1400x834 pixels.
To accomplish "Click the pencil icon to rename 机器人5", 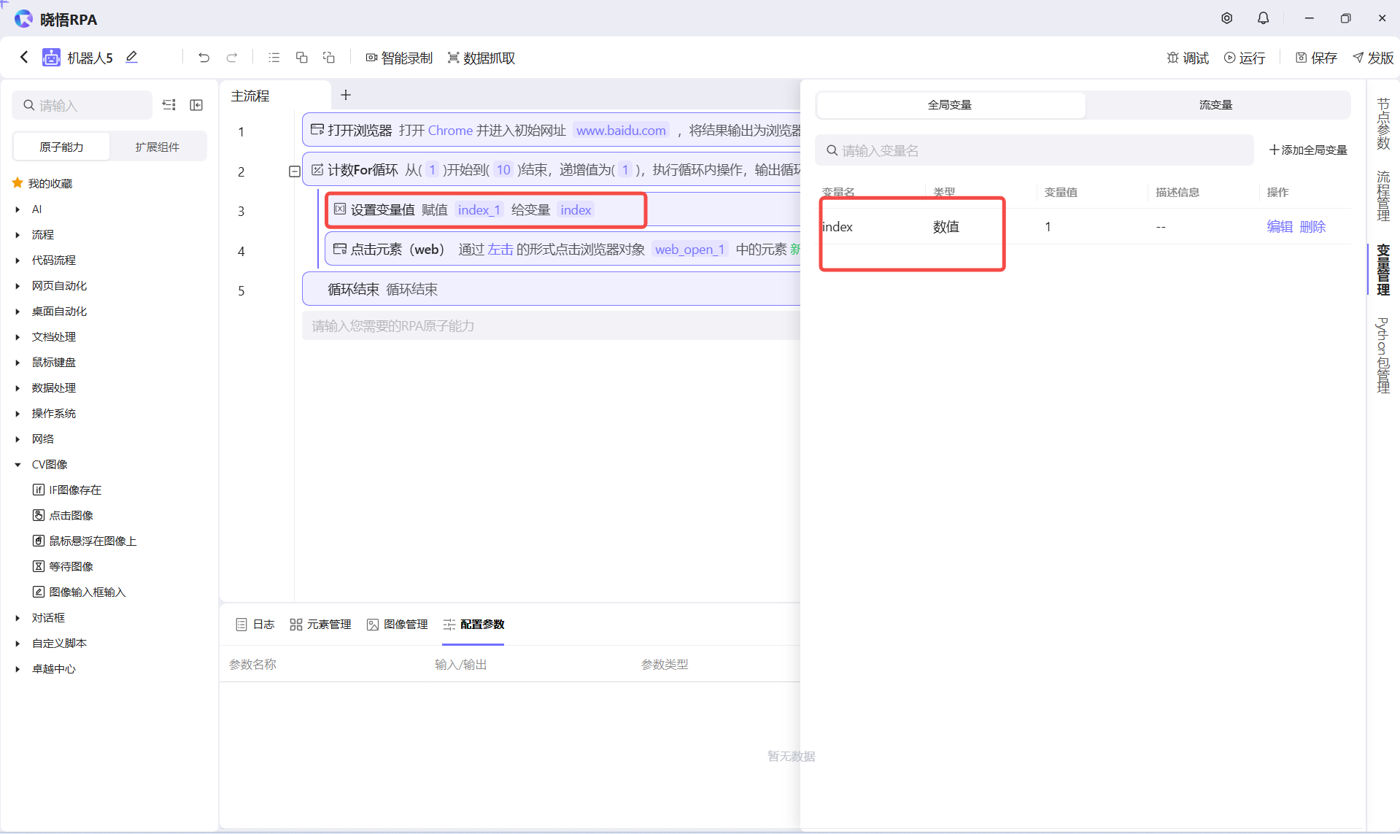I will [131, 57].
